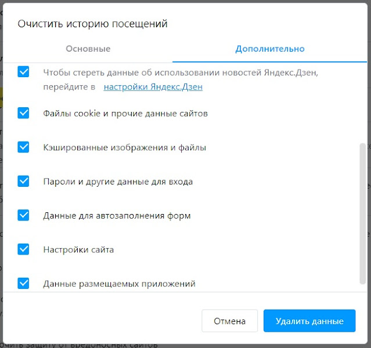This screenshot has width=371, height=348.
Task: Click the label Данные для автозаполнения форм
Action: [x=117, y=216]
